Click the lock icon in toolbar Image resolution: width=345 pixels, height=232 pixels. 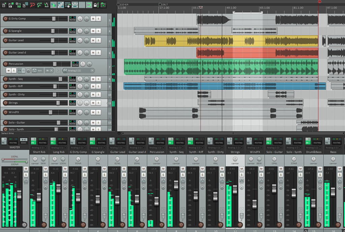pos(96,5)
